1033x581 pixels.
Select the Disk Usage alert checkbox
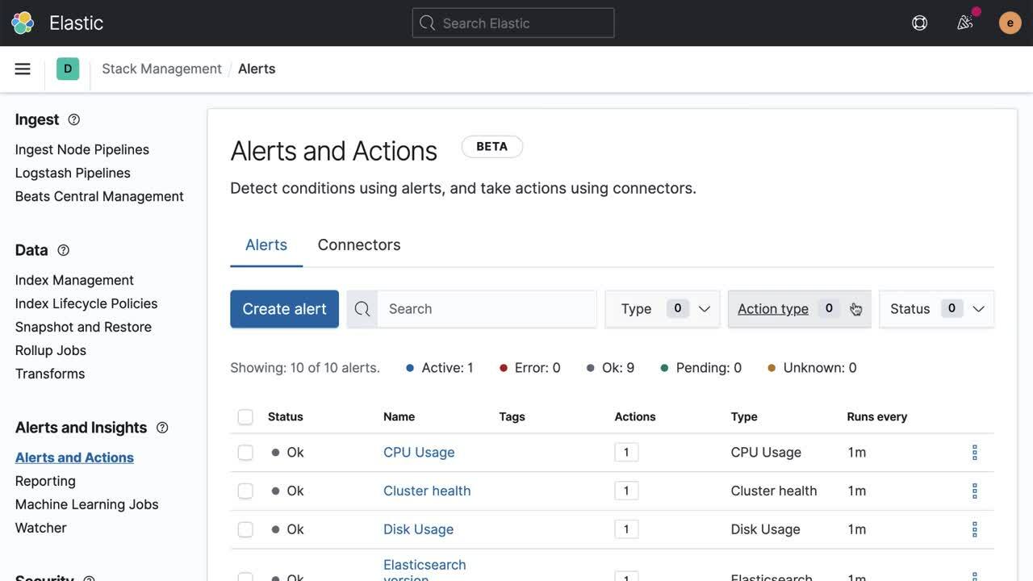pyautogui.click(x=245, y=529)
